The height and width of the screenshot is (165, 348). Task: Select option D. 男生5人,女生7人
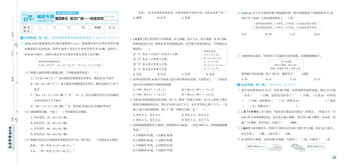point(195,120)
